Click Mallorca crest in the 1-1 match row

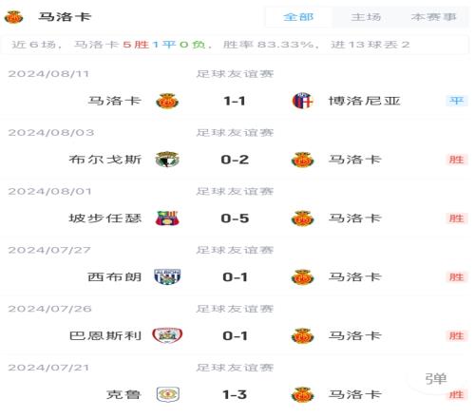point(167,101)
